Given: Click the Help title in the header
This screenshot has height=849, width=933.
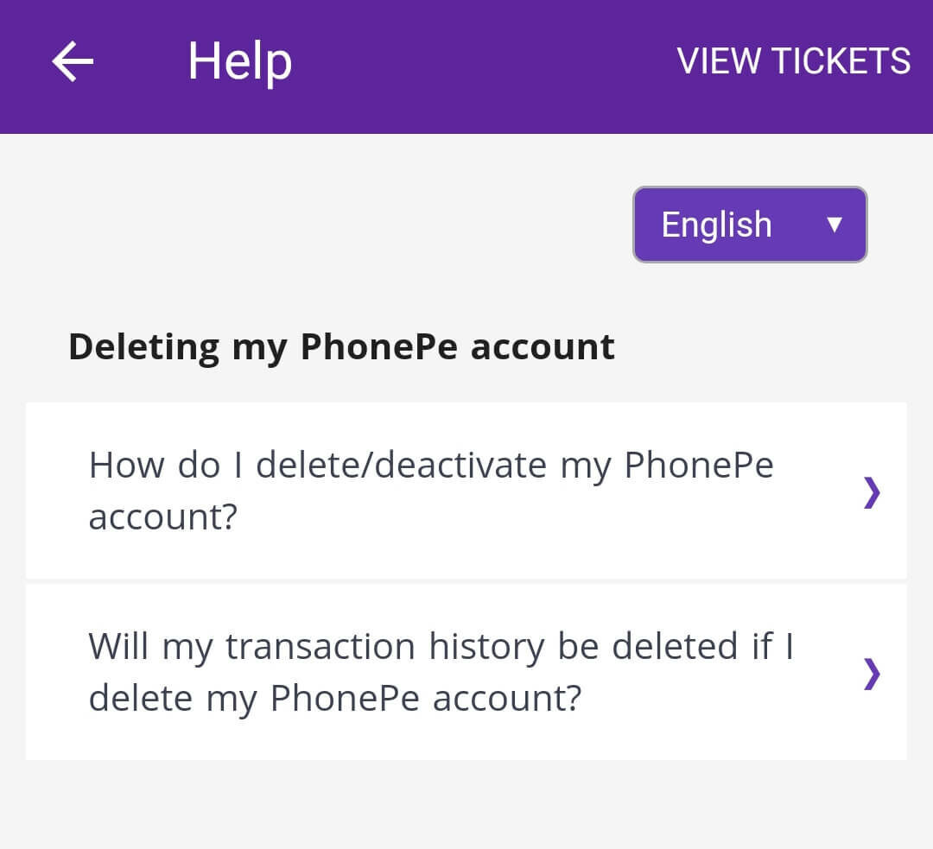Looking at the screenshot, I should (x=240, y=62).
